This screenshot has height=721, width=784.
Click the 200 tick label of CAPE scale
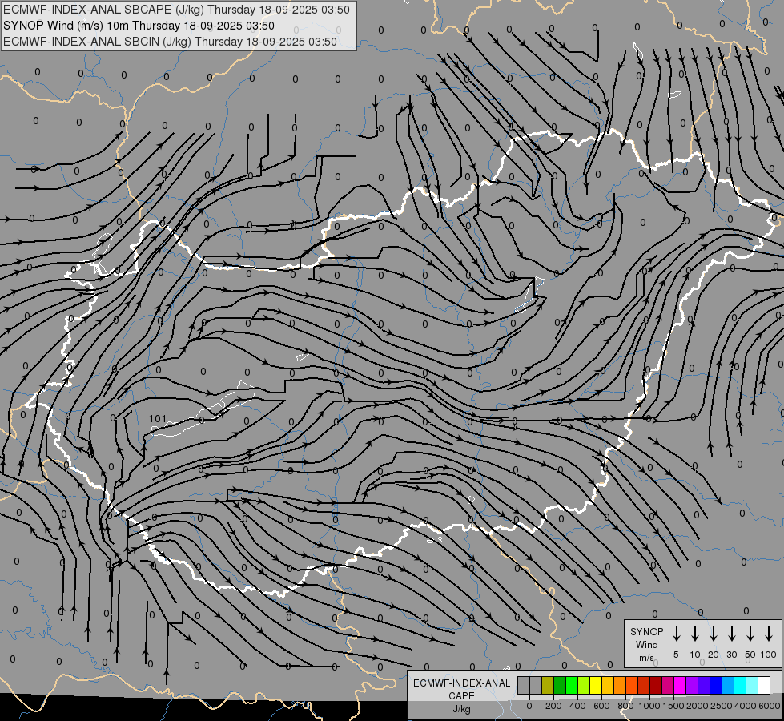[x=553, y=706]
